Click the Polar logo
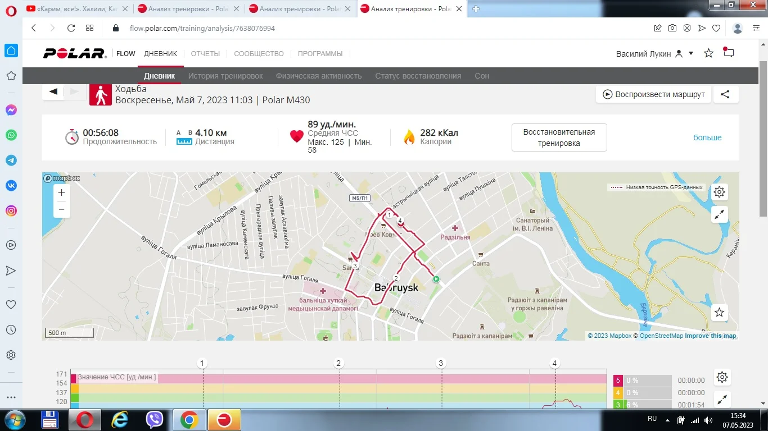Viewport: 768px width, 431px height. (75, 54)
